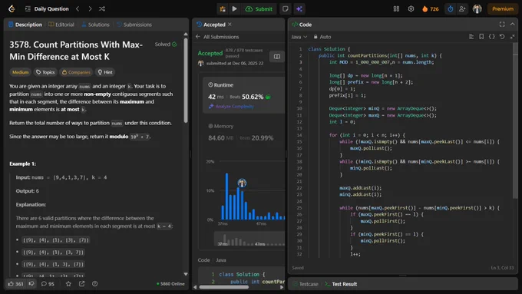Click the curly braces icon

(x=492, y=37)
